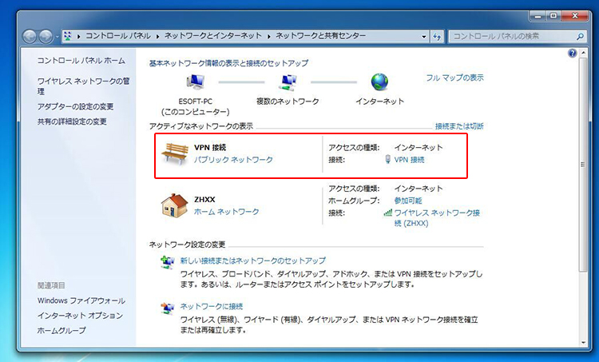
Task: Open the VPN 接続 connection status link
Action: (x=409, y=160)
